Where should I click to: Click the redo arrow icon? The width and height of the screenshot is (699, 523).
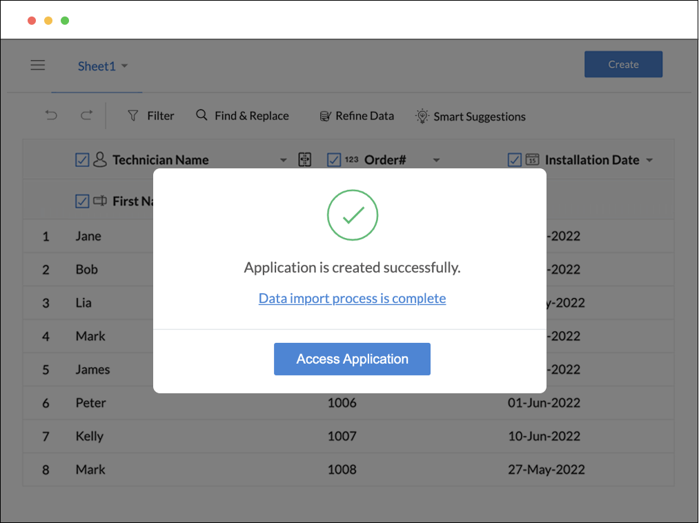click(x=86, y=116)
